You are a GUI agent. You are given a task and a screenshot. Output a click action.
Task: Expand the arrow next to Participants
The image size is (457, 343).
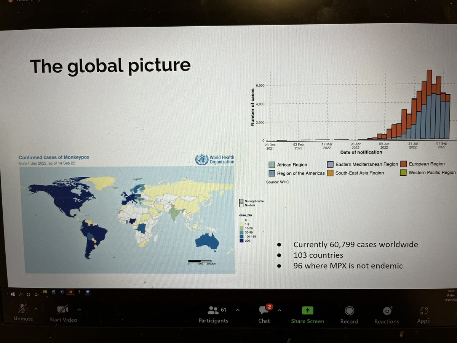[x=238, y=310]
